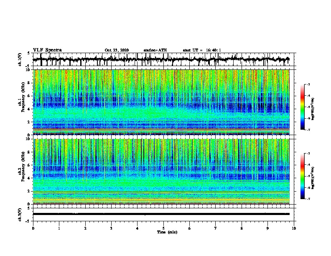Click the ch.1 spectrogram panel
331x256 pixels.
(161, 102)
